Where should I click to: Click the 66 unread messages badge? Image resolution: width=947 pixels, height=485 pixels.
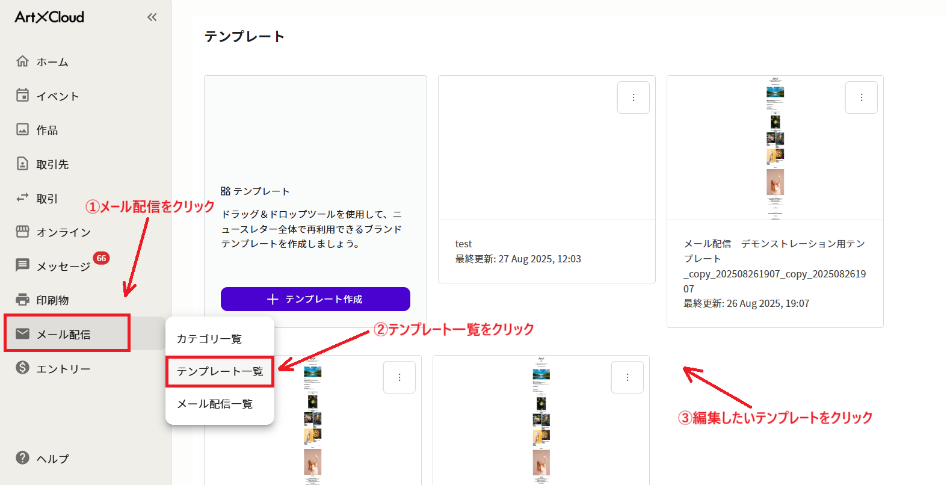pyautogui.click(x=101, y=258)
